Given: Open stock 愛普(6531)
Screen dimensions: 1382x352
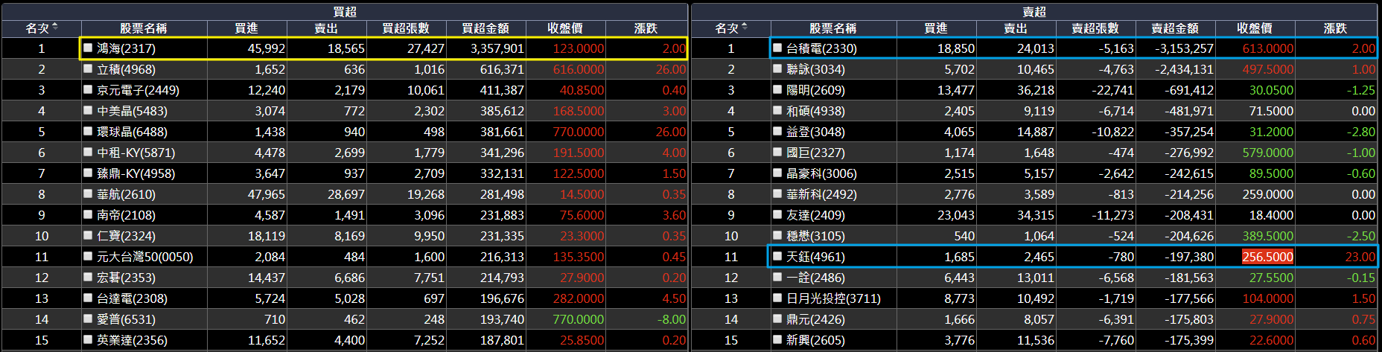Looking at the screenshot, I should 126,319.
